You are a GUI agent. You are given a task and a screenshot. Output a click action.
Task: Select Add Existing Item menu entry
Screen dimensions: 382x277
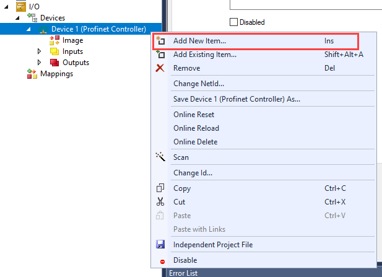click(204, 55)
